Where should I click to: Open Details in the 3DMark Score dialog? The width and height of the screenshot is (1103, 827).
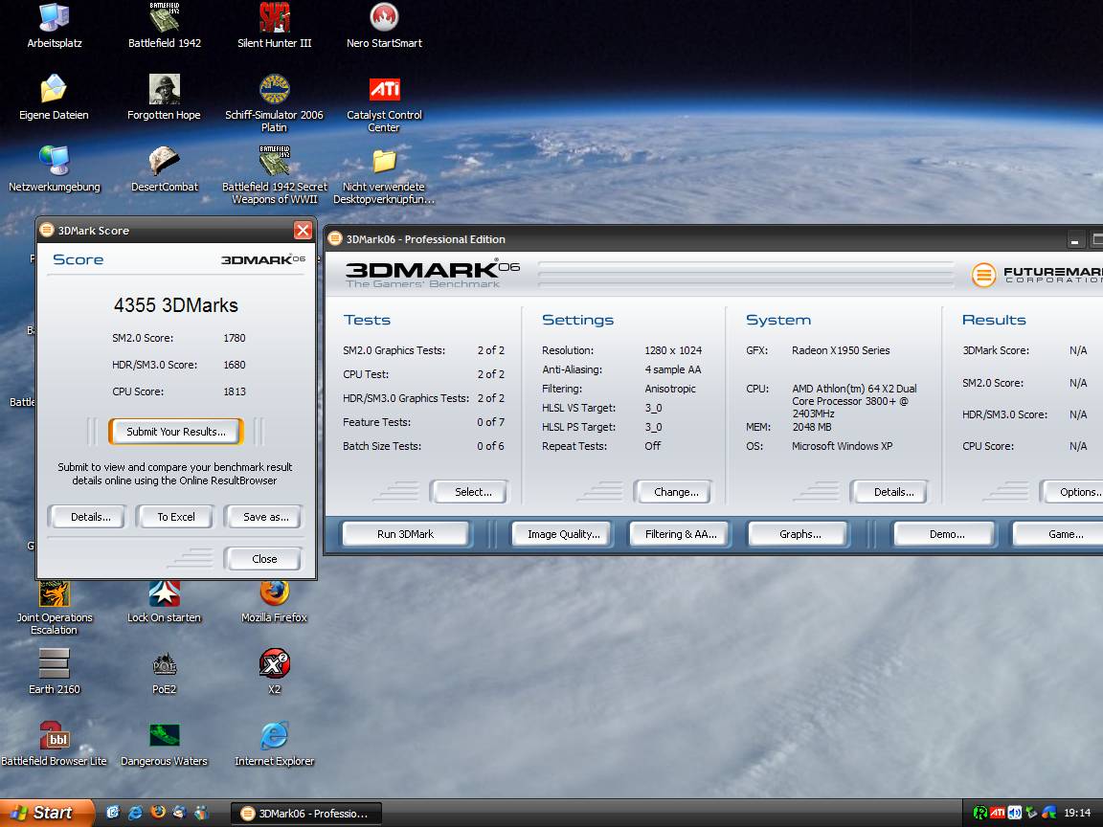[90, 517]
